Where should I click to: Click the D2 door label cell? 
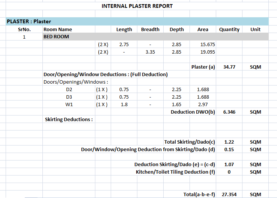(x=69, y=90)
